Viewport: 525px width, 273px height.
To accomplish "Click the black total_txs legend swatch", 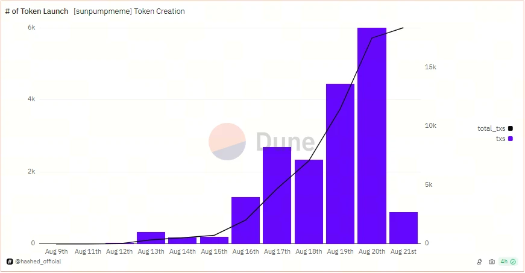I will (x=511, y=128).
